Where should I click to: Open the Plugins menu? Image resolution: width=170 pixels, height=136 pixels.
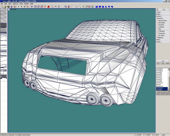(x=27, y=4)
